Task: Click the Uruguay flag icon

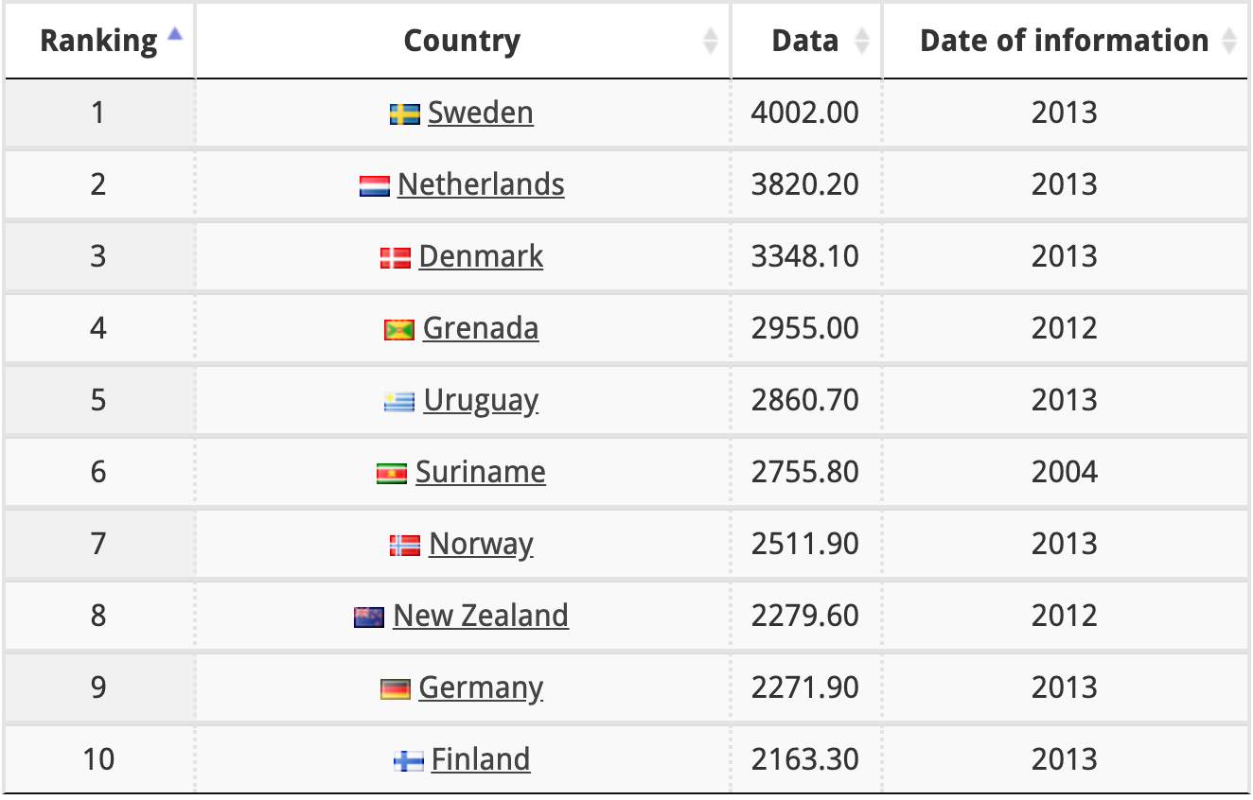Action: click(x=400, y=402)
